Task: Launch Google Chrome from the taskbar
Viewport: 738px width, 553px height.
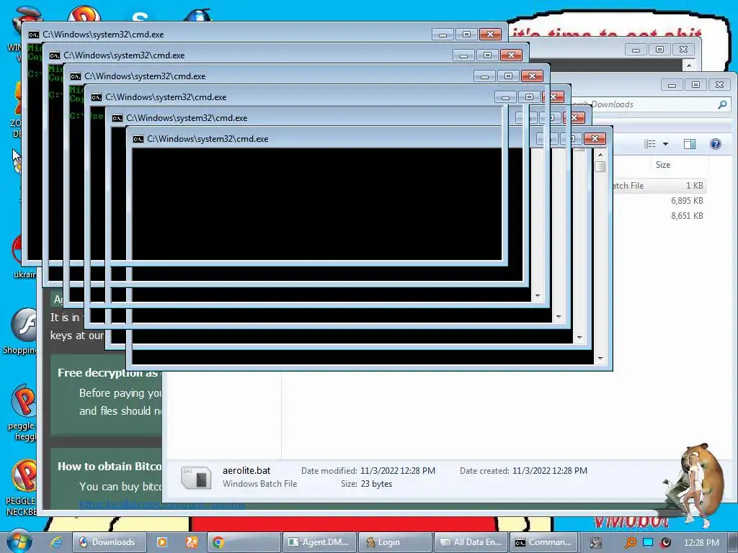Action: pyautogui.click(x=218, y=542)
